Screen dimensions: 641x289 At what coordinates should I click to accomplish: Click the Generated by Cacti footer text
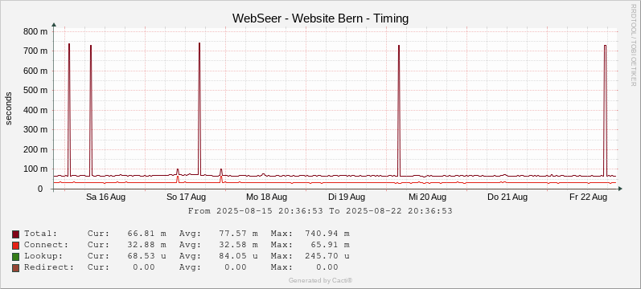[x=320, y=280]
